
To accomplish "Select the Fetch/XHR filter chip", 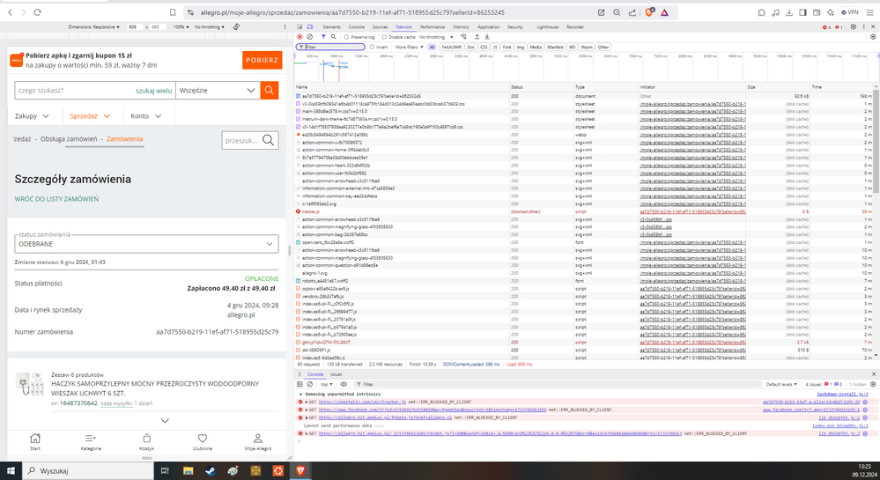I will pyautogui.click(x=451, y=48).
